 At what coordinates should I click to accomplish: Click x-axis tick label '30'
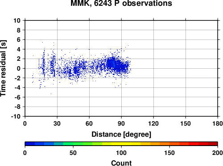[57, 123]
